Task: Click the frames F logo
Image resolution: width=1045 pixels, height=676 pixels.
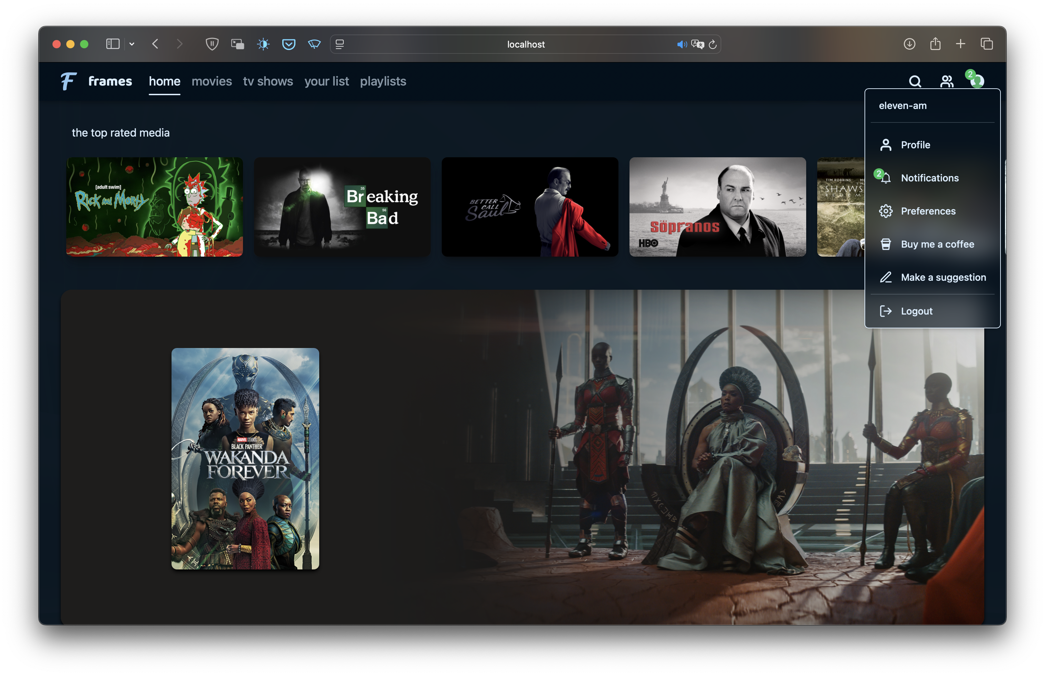Action: [x=69, y=81]
